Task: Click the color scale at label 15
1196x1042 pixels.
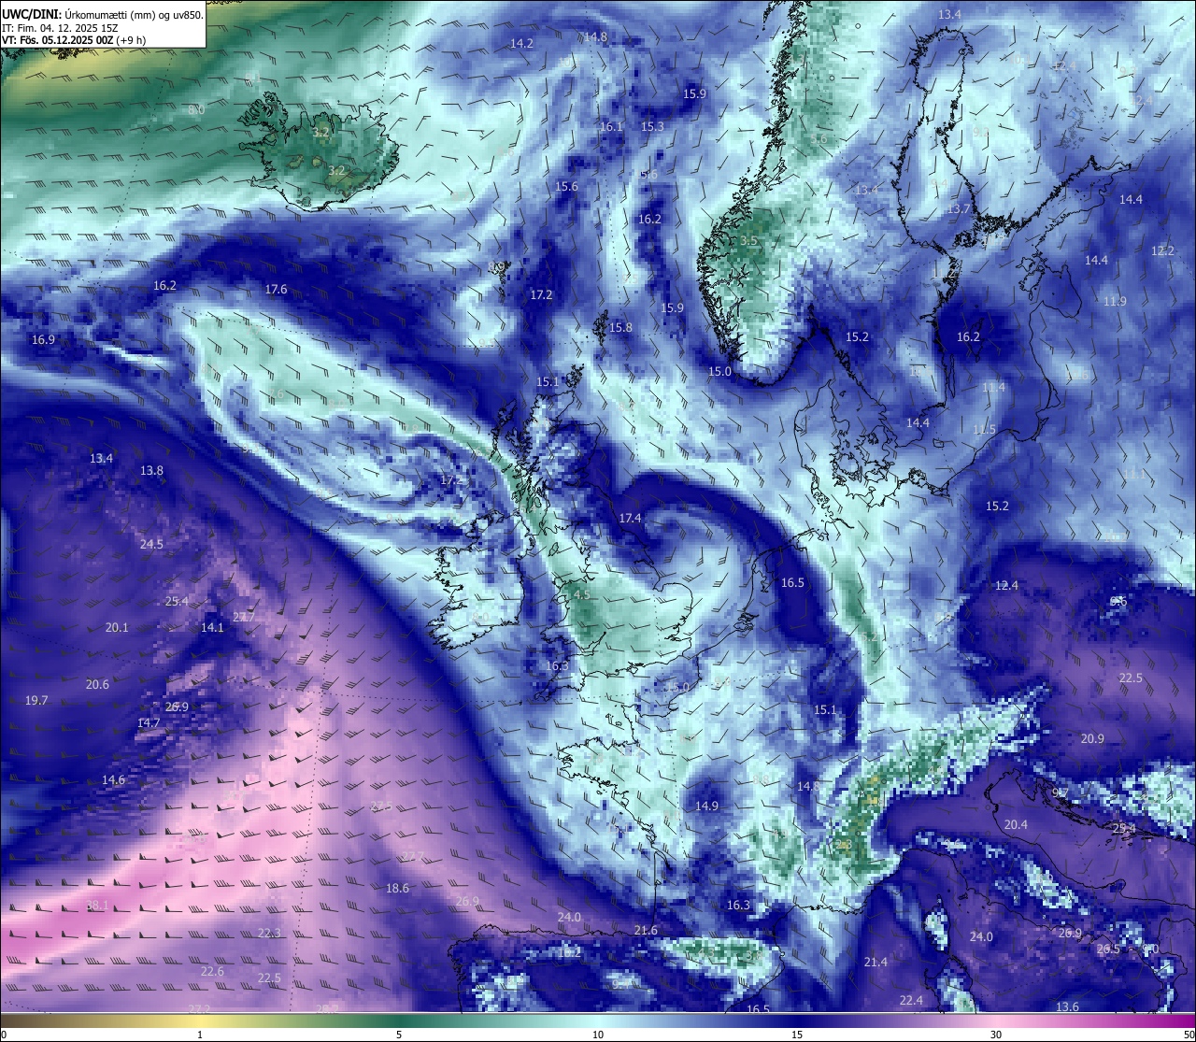Action: 797,1035
